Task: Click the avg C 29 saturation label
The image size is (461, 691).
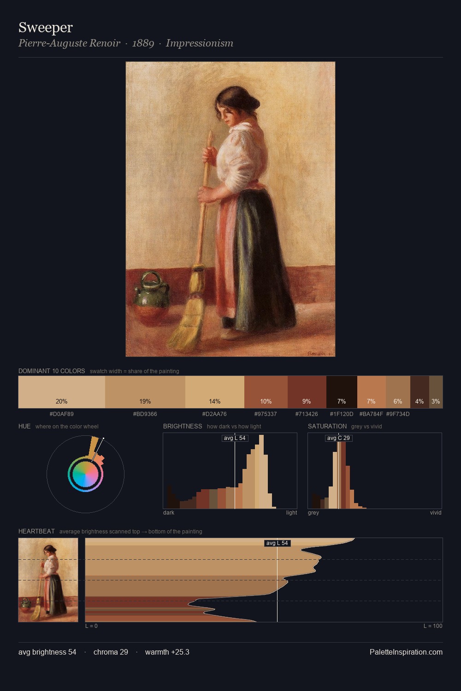Action: [338, 438]
